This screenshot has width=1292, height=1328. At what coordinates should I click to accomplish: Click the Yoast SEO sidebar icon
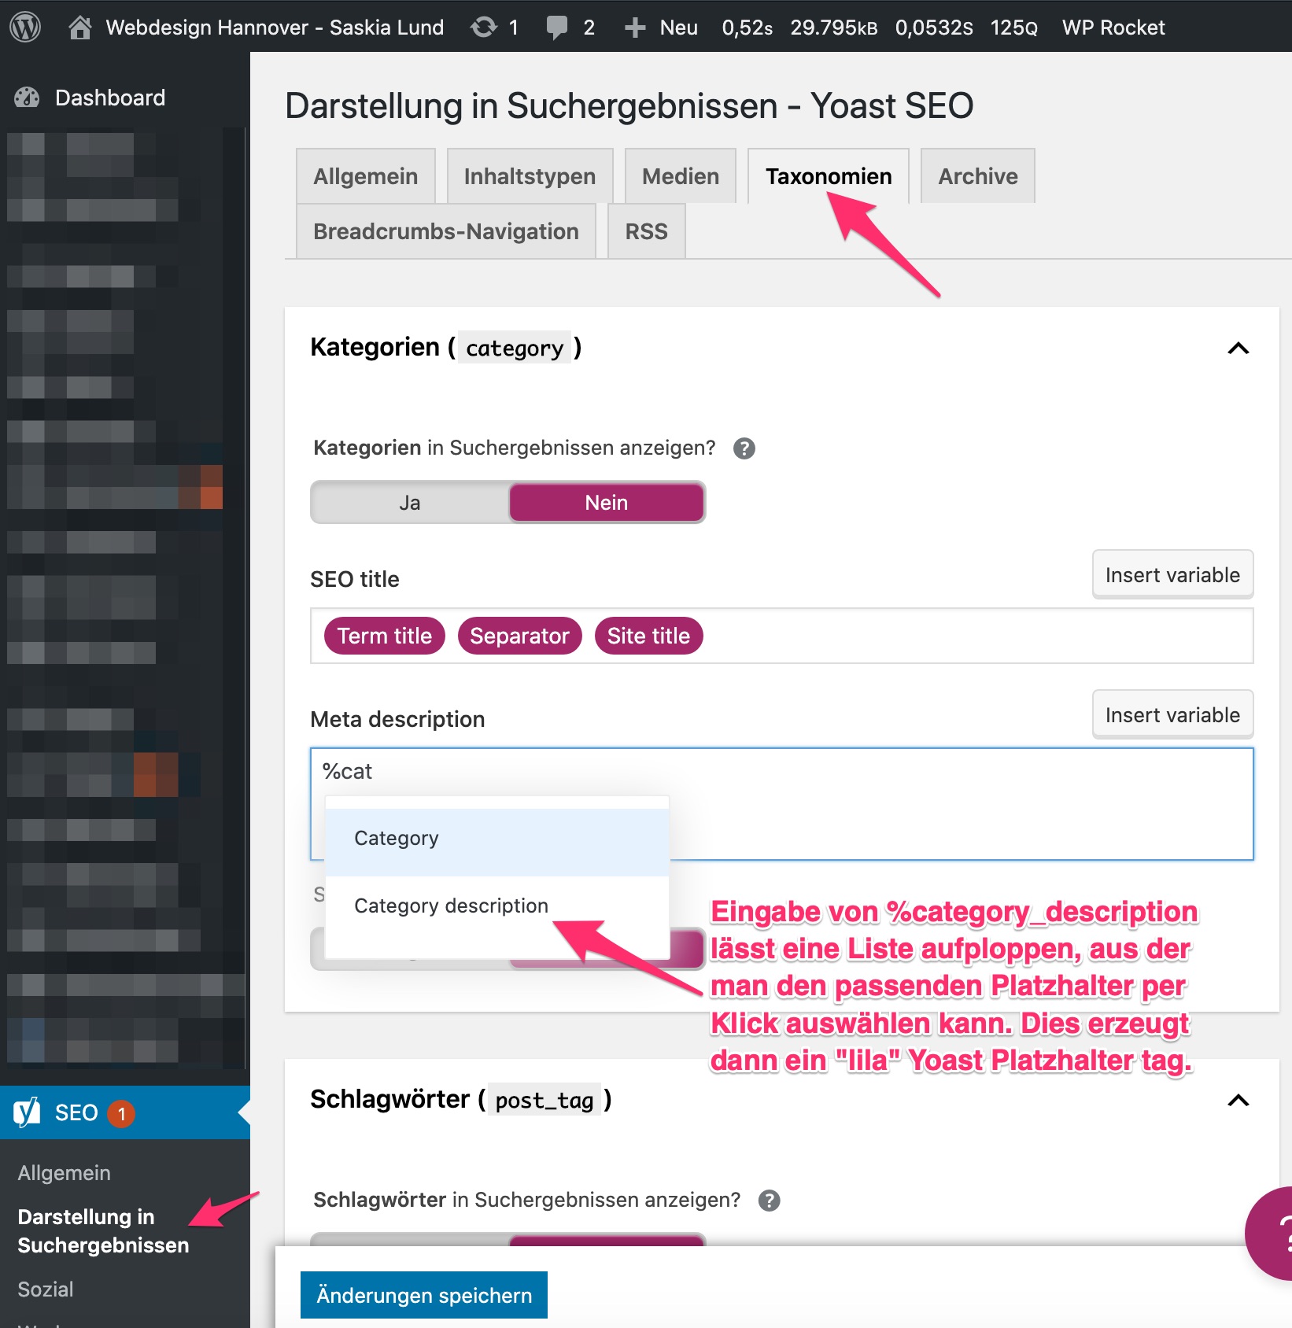point(27,1112)
